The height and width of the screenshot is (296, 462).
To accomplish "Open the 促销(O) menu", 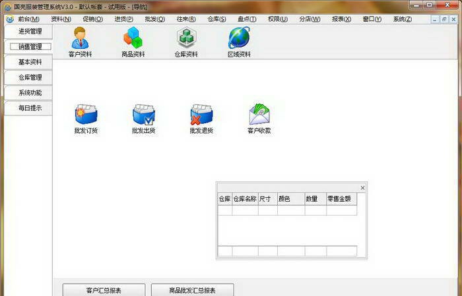I will pos(93,19).
